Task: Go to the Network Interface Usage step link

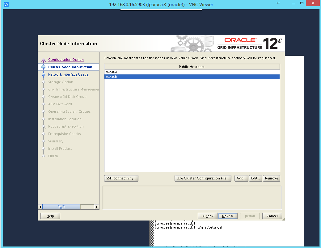Action: point(68,74)
